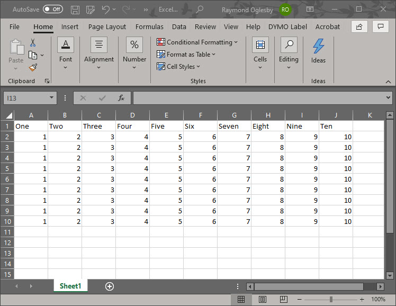Select the Sheet1 tab

[70, 286]
